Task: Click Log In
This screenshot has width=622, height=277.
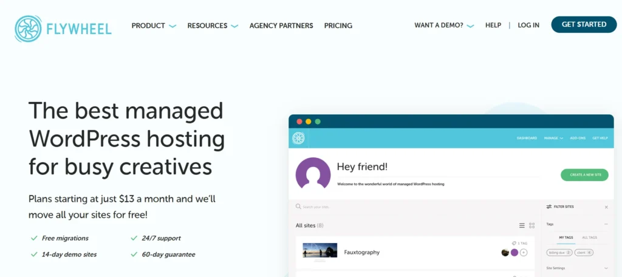Action: coord(528,26)
